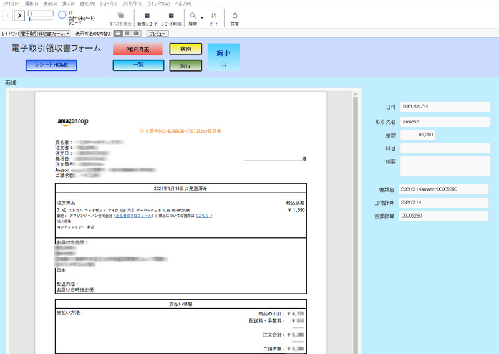Switch to form view display mode

click(x=119, y=33)
